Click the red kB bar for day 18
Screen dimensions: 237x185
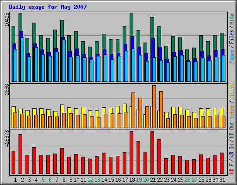click(x=131, y=153)
